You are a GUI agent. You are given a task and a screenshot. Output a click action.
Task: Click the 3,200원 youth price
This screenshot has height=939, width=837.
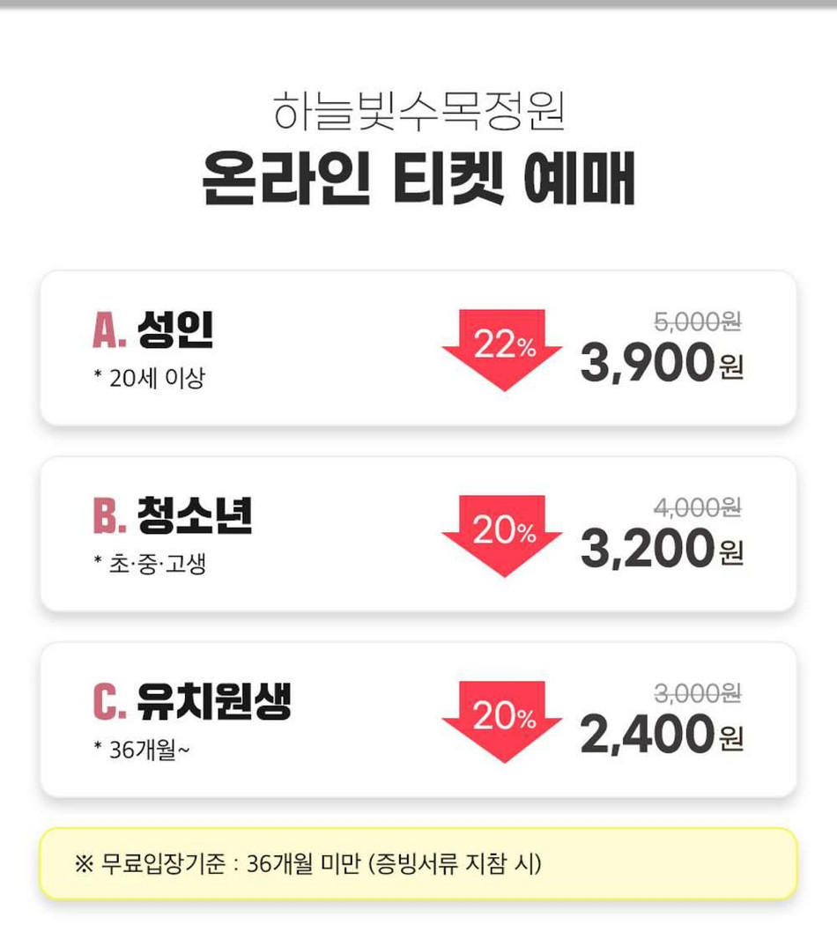[662, 548]
